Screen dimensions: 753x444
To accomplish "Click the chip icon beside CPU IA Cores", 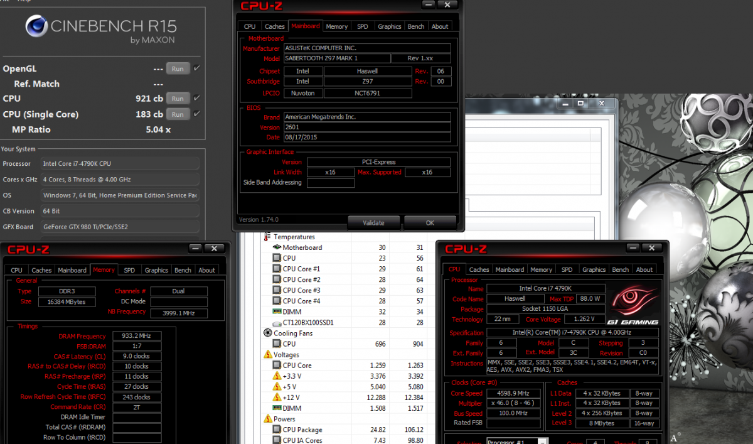I will (x=277, y=440).
